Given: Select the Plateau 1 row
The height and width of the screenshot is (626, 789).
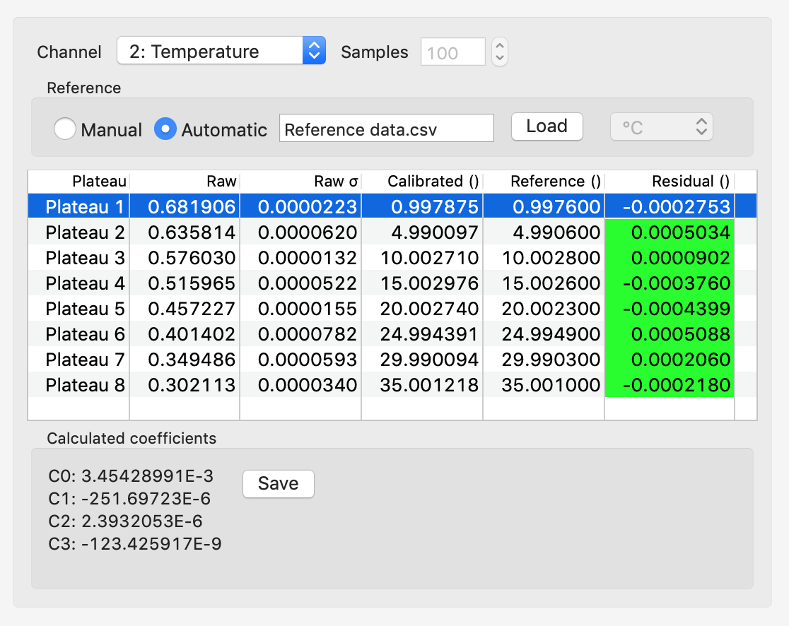Looking at the screenshot, I should click(85, 207).
